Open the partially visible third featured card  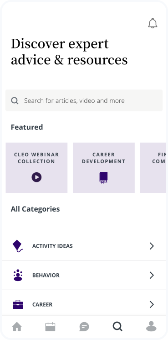coord(153,168)
